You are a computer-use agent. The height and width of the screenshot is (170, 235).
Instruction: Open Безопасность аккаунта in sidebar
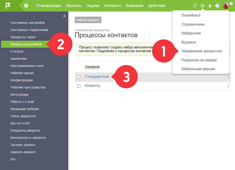[x=28, y=138]
